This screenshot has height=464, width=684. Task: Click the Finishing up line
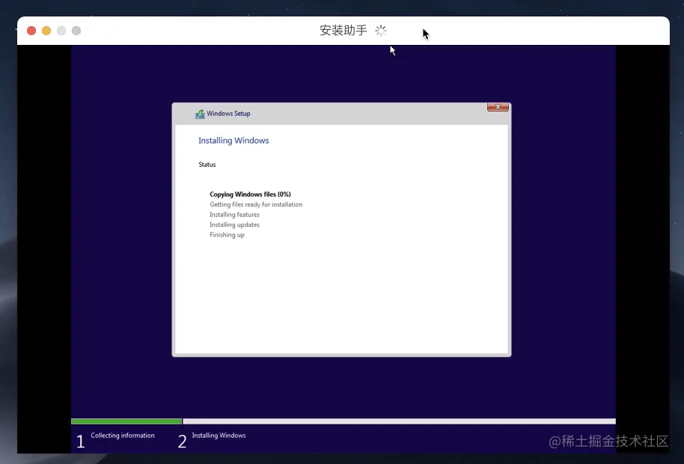227,234
